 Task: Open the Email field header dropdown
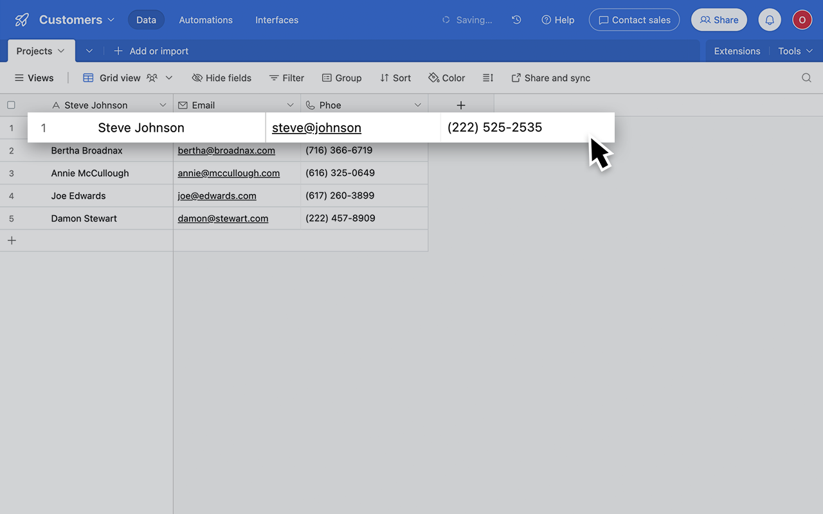pos(290,104)
